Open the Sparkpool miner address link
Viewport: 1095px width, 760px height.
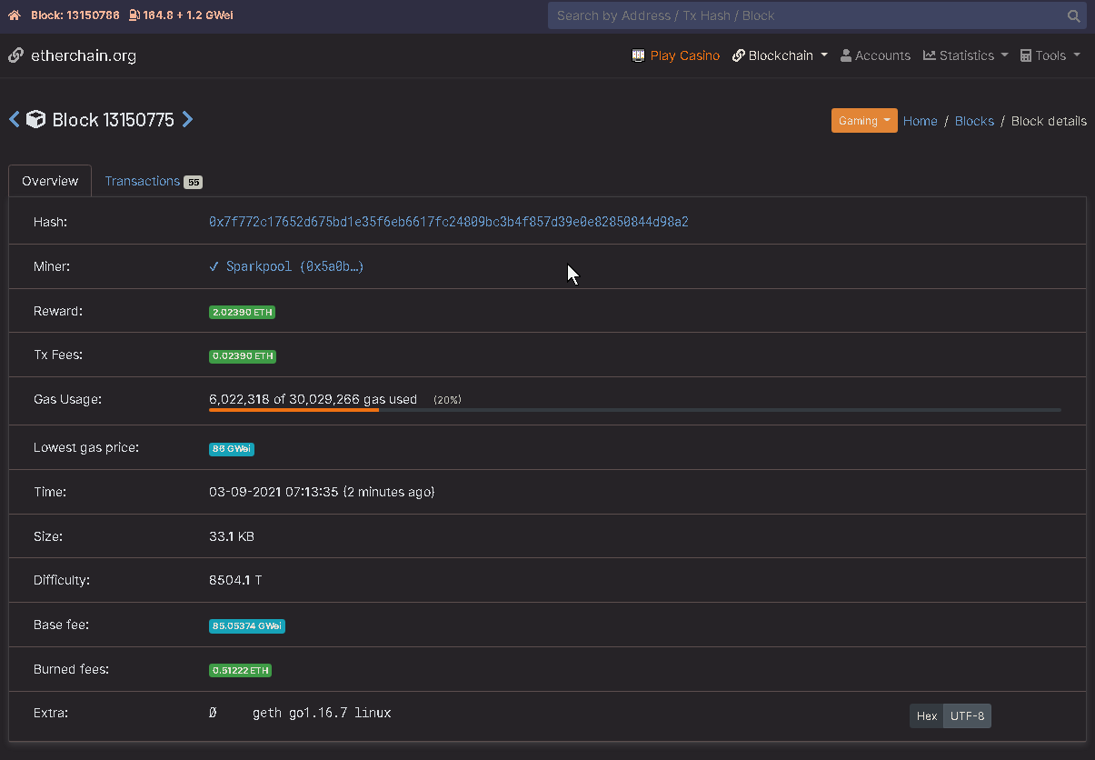tap(295, 266)
